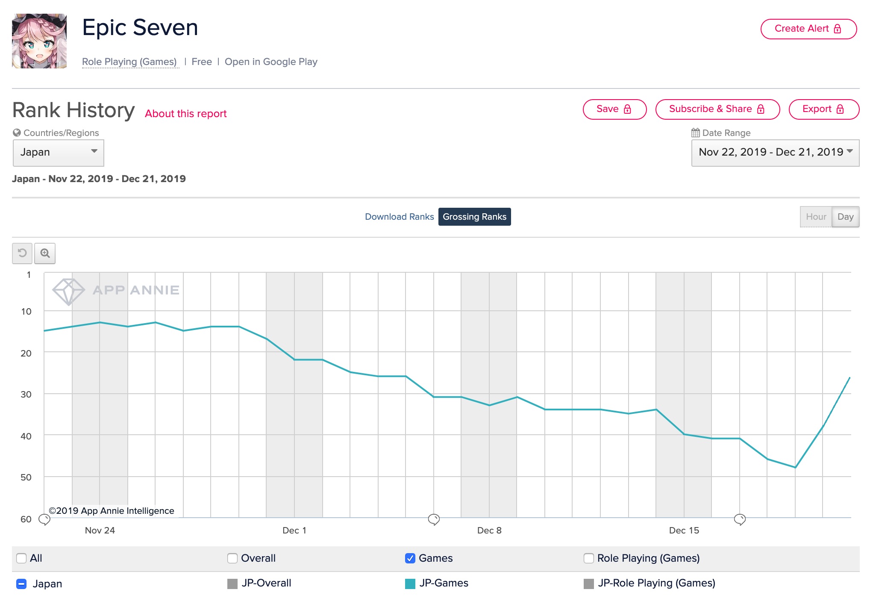Open the Role Playing (Games) category link
This screenshot has height=607, width=870.
point(129,62)
